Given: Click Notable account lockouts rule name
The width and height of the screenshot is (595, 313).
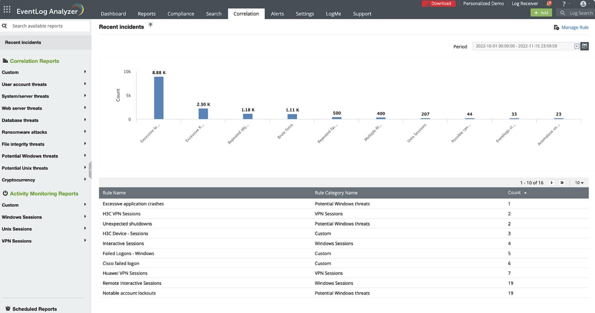Looking at the screenshot, I should click(x=129, y=293).
